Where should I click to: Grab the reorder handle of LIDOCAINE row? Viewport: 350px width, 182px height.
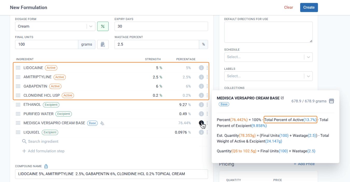[18, 68]
